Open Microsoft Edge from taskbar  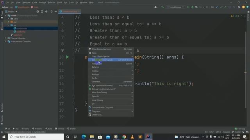tap(84, 136)
